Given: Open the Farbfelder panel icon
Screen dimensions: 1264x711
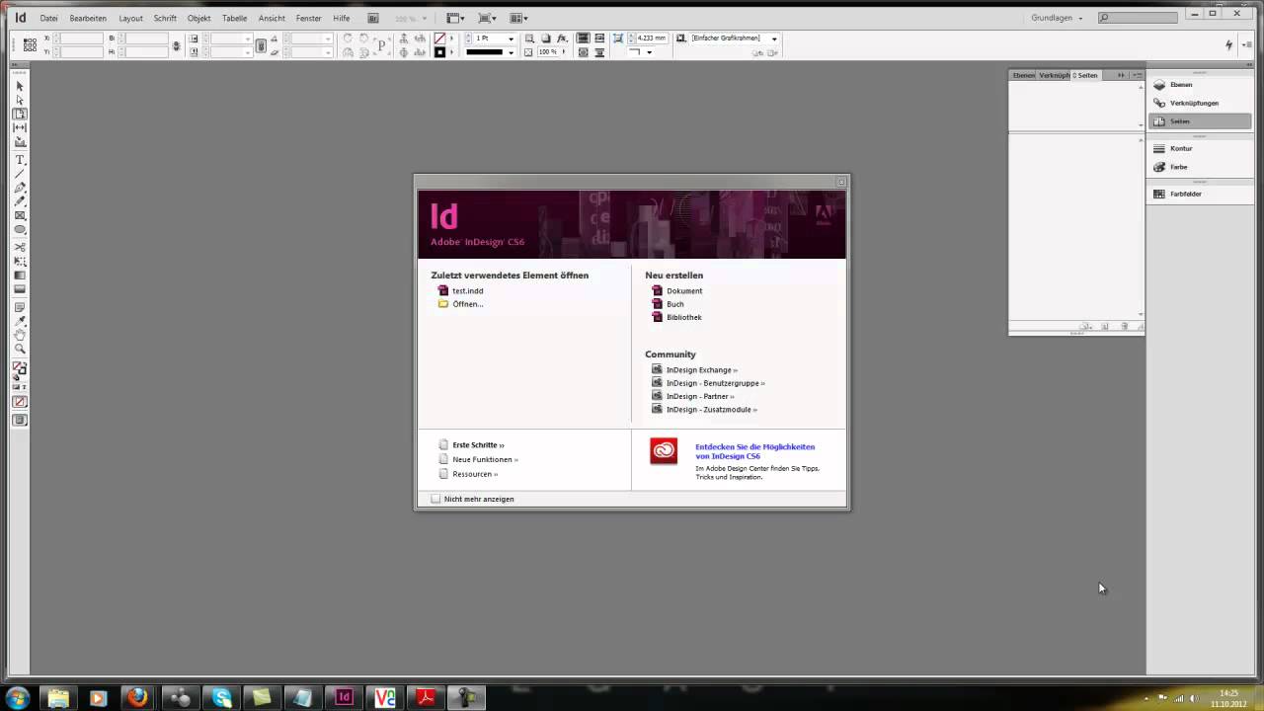Looking at the screenshot, I should tap(1159, 194).
